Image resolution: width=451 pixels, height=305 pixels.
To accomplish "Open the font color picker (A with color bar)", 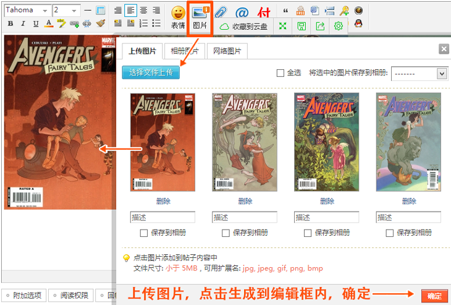I will click(49, 23).
